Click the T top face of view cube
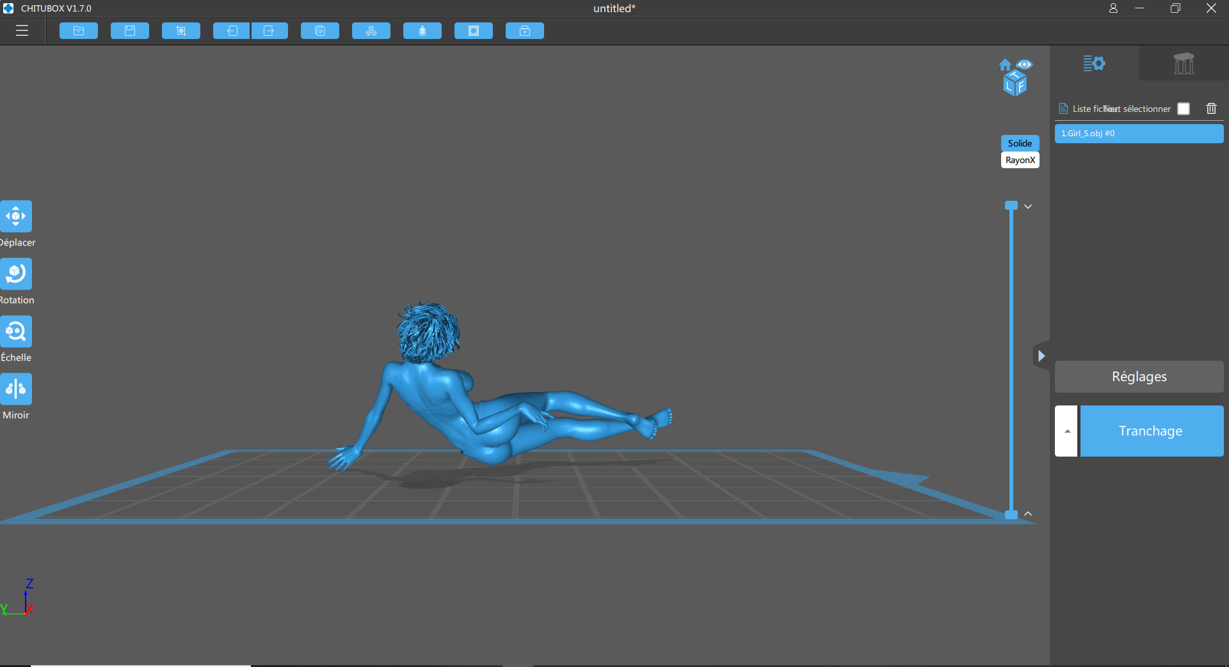Image resolution: width=1229 pixels, height=667 pixels. [x=1015, y=75]
